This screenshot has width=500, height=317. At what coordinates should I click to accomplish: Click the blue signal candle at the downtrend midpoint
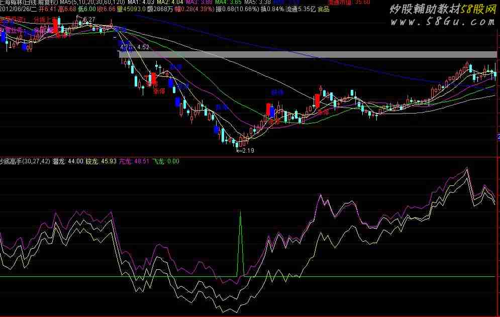click(177, 102)
